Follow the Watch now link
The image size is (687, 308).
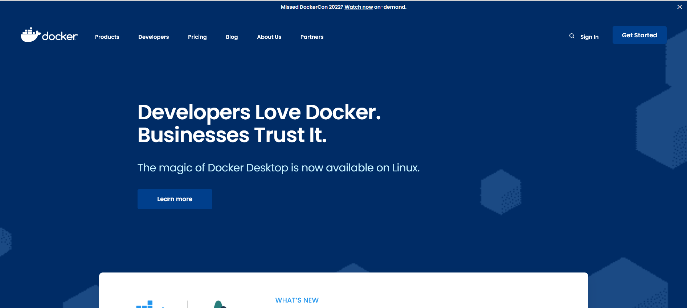point(359,7)
